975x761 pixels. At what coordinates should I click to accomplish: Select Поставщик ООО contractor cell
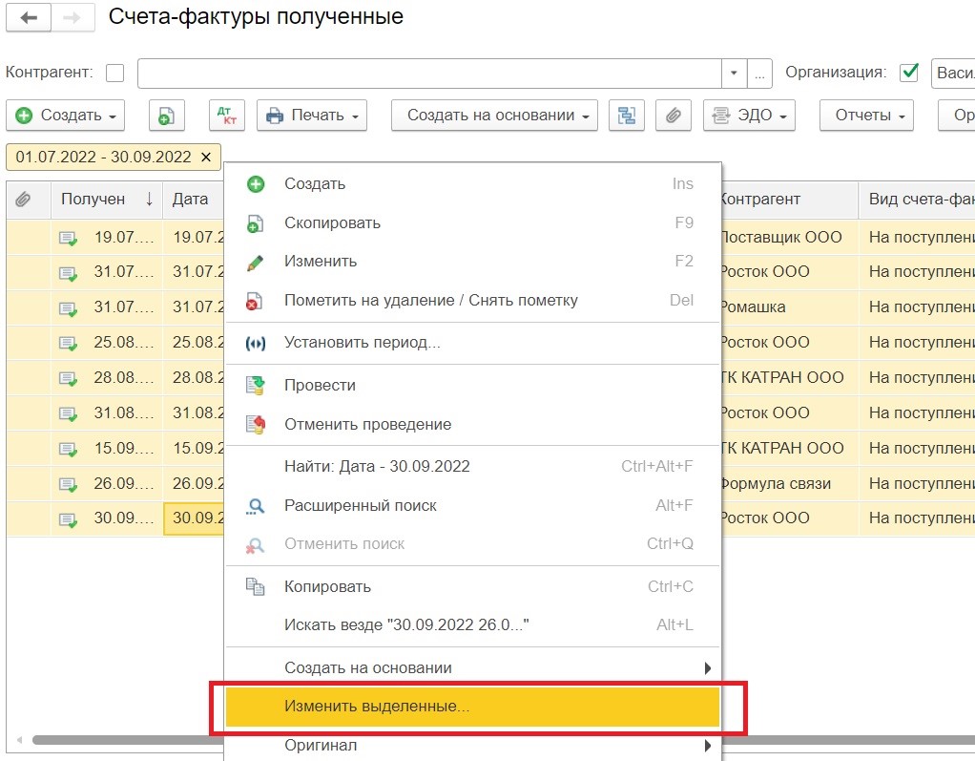click(790, 238)
